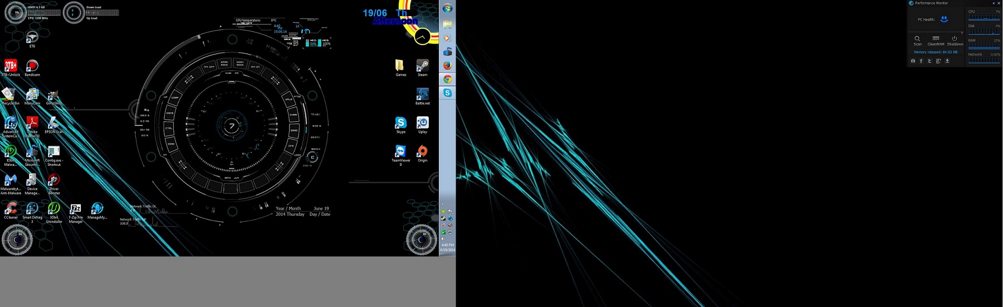Launch Firefox from the taskbar
Screen dimensions: 1003x307
click(x=447, y=65)
